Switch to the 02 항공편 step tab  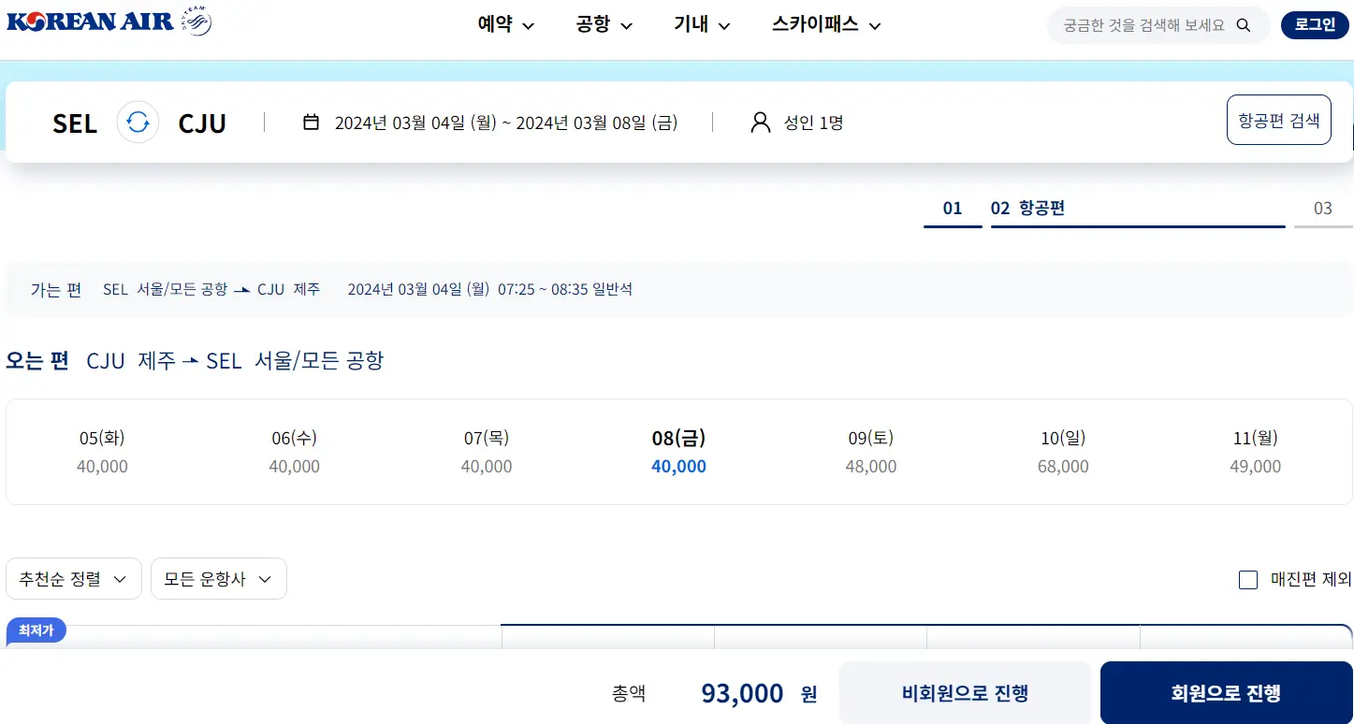point(1029,209)
